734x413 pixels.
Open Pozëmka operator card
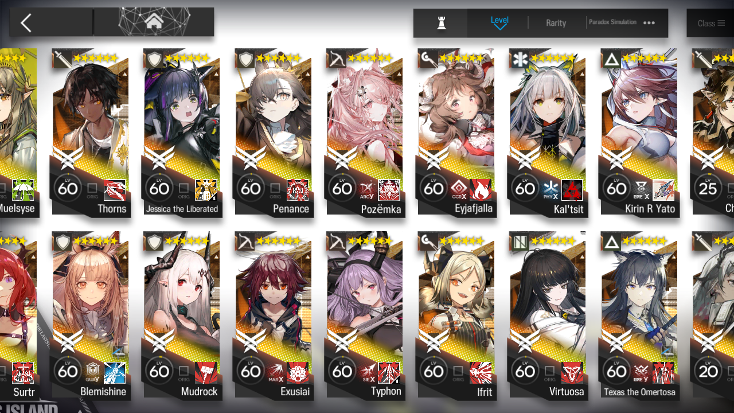[x=365, y=132]
